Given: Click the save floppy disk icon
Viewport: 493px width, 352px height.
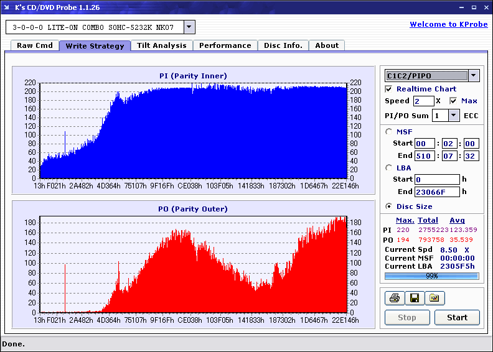Looking at the screenshot, I should coord(415,298).
